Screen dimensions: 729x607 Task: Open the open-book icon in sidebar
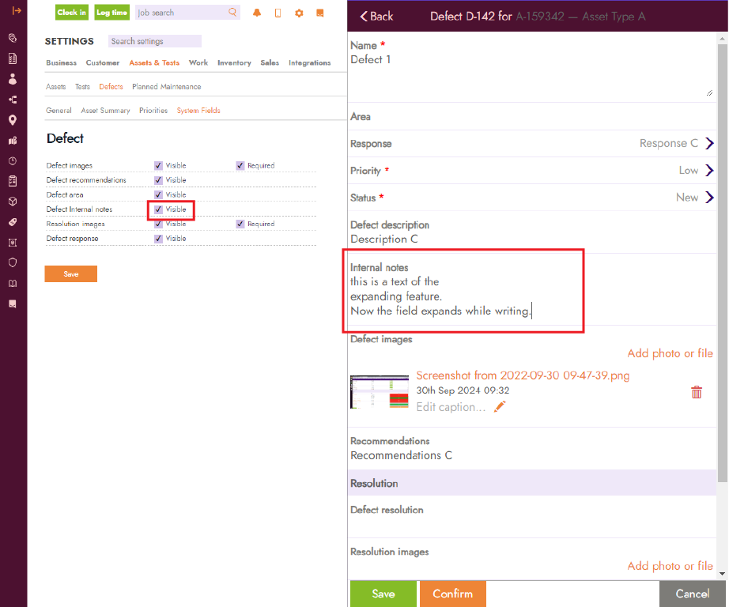click(x=13, y=283)
